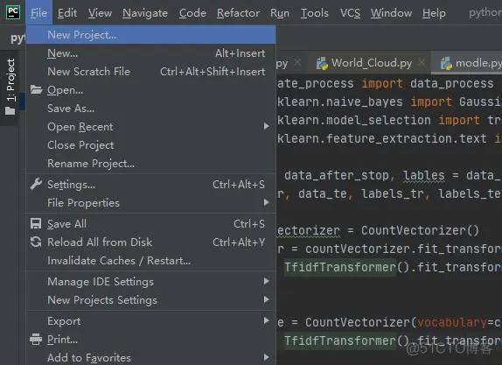502x365 pixels.
Task: Click data_process import name in editor
Action: [x=452, y=84]
